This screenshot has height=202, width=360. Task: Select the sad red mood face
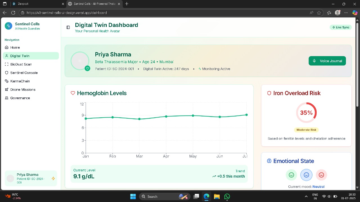(321, 175)
